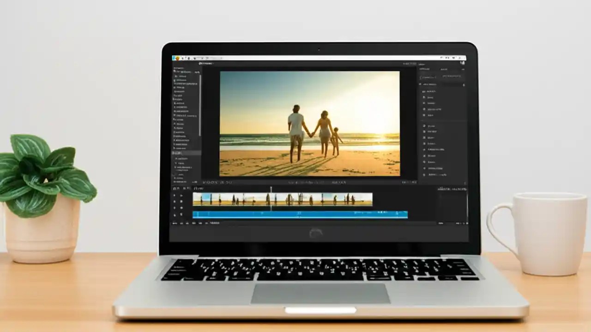The width and height of the screenshot is (591, 332).
Task: Click the playhead marker on the timeline ruler
Action: (x=271, y=187)
